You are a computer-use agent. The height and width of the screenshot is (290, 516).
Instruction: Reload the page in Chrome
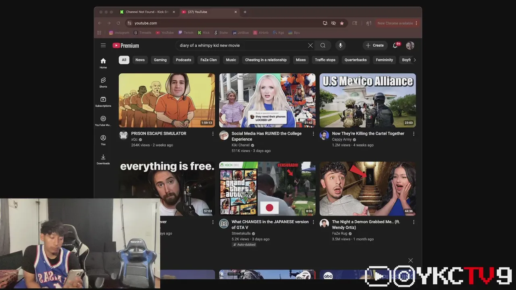pyautogui.click(x=118, y=23)
